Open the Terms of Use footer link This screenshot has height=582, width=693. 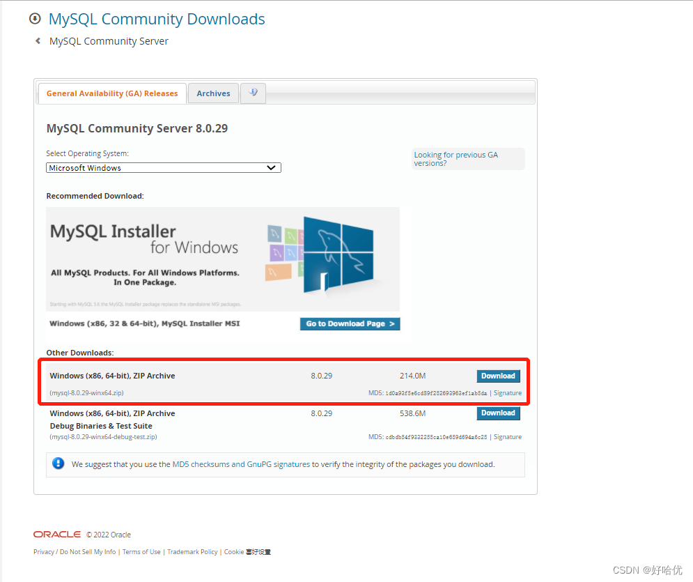pyautogui.click(x=141, y=551)
